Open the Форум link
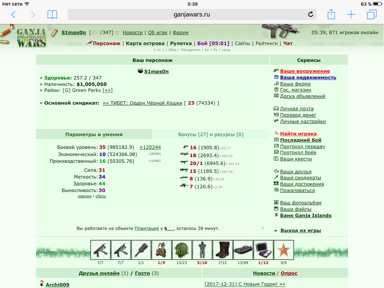Viewport: 384px width, 288px height. (x=180, y=33)
